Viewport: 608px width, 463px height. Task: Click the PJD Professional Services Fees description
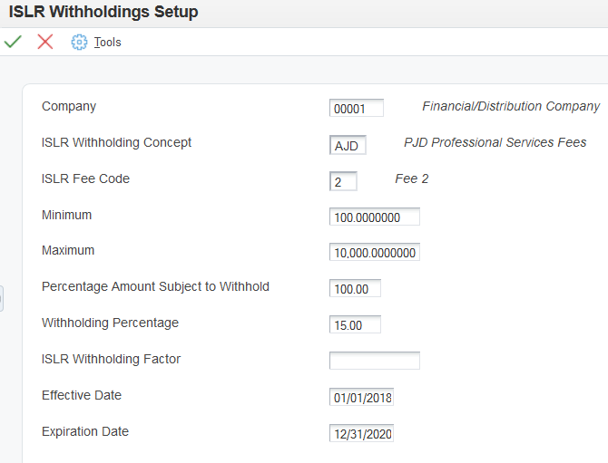495,142
